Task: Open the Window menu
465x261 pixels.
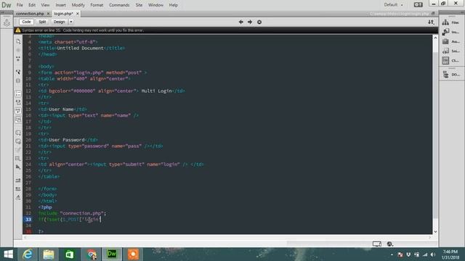Action: point(155,5)
